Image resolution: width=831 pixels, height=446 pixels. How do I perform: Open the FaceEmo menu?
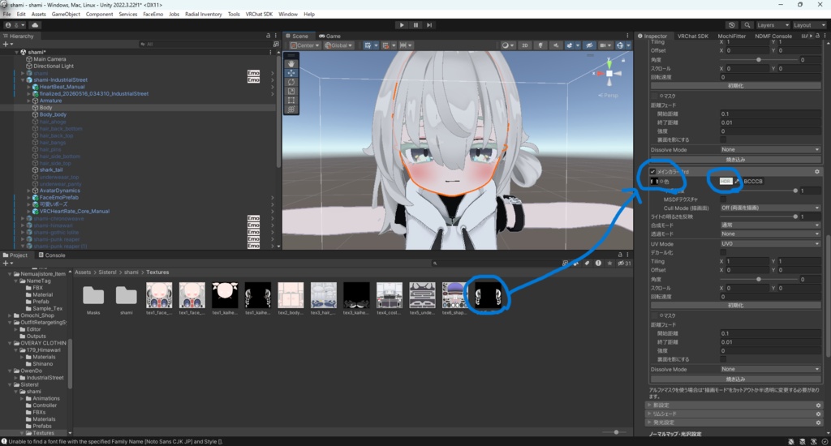153,15
